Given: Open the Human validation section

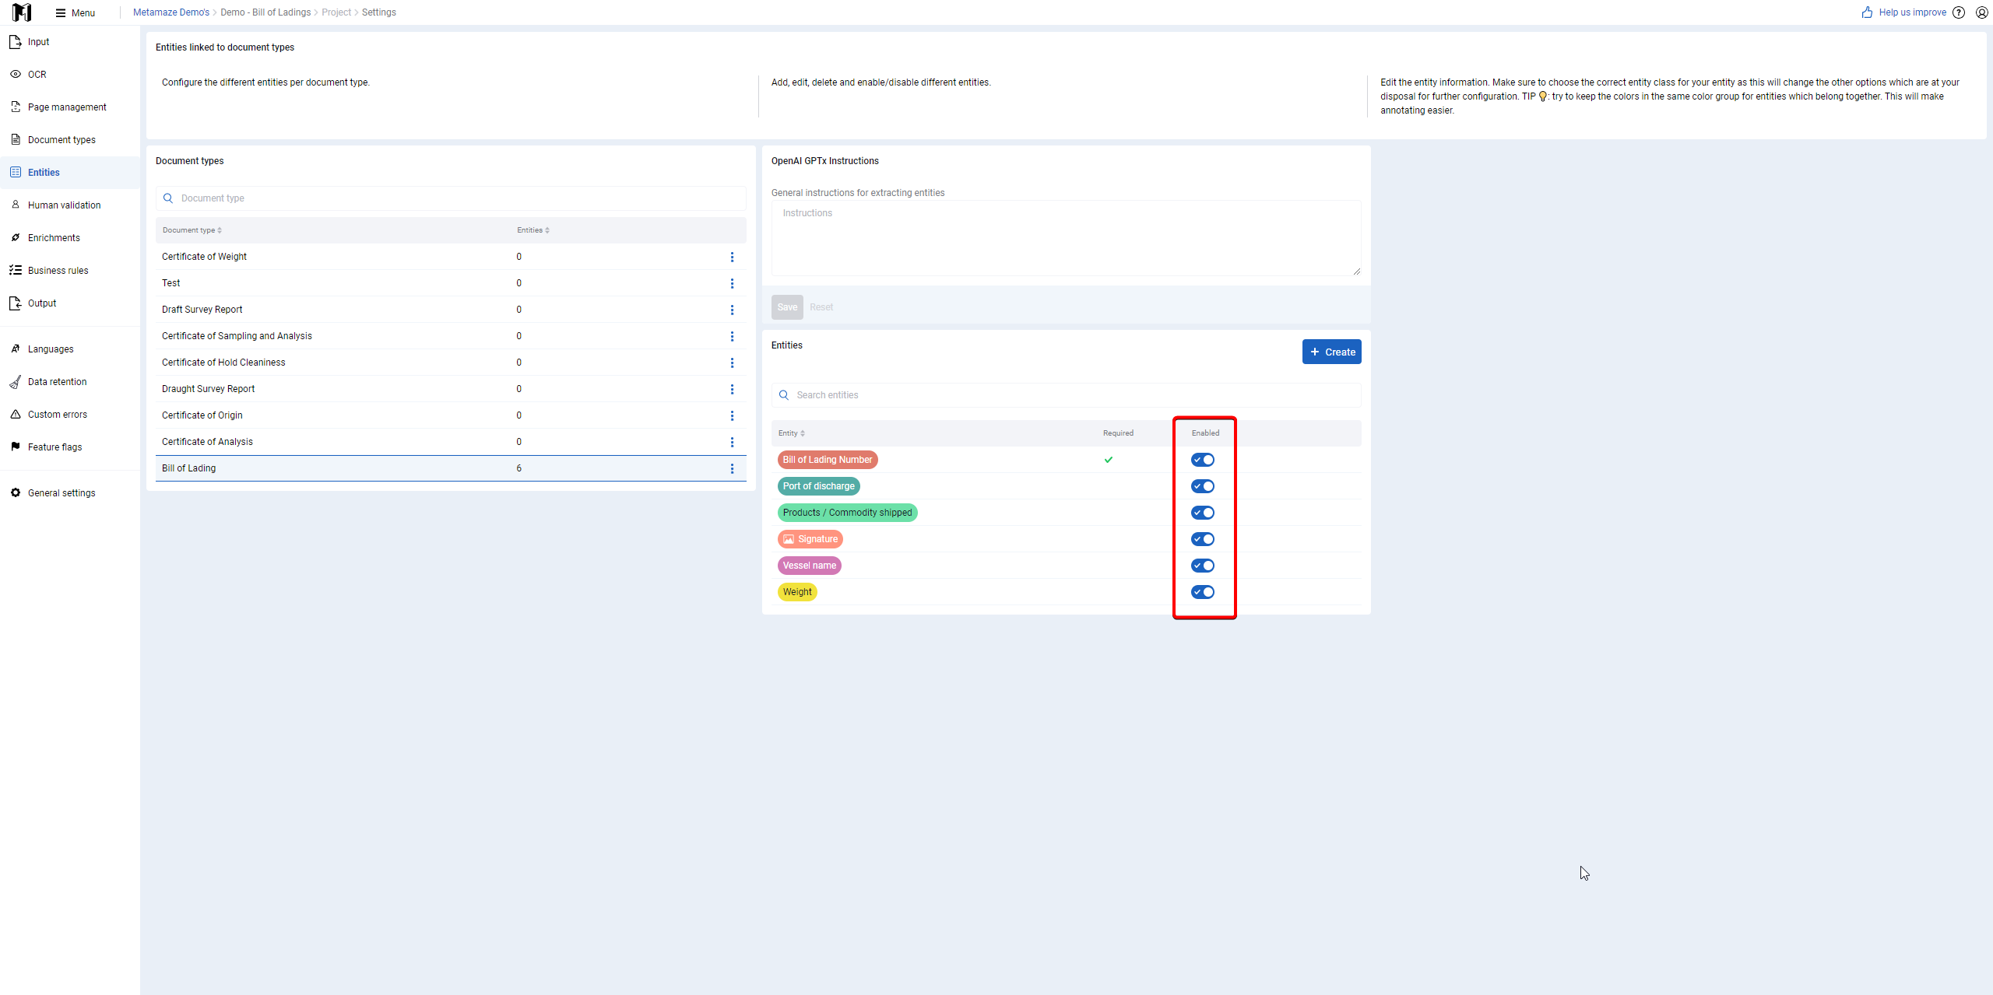Looking at the screenshot, I should click(70, 205).
